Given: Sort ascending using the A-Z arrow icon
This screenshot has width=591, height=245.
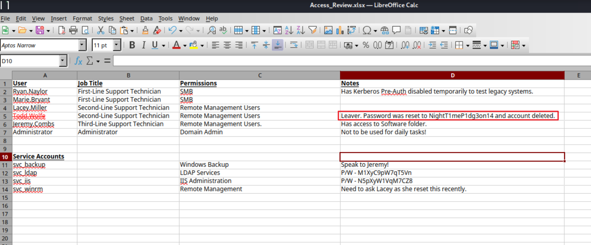Looking at the screenshot, I should [289, 30].
